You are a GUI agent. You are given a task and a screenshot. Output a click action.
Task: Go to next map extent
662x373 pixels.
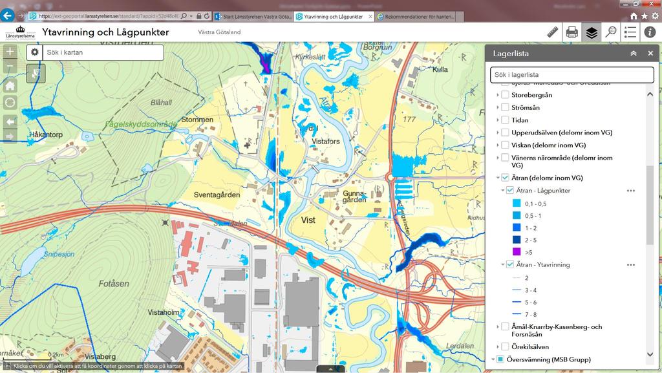click(x=10, y=136)
